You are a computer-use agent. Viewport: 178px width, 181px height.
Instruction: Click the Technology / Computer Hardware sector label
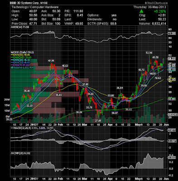[x=35, y=7]
